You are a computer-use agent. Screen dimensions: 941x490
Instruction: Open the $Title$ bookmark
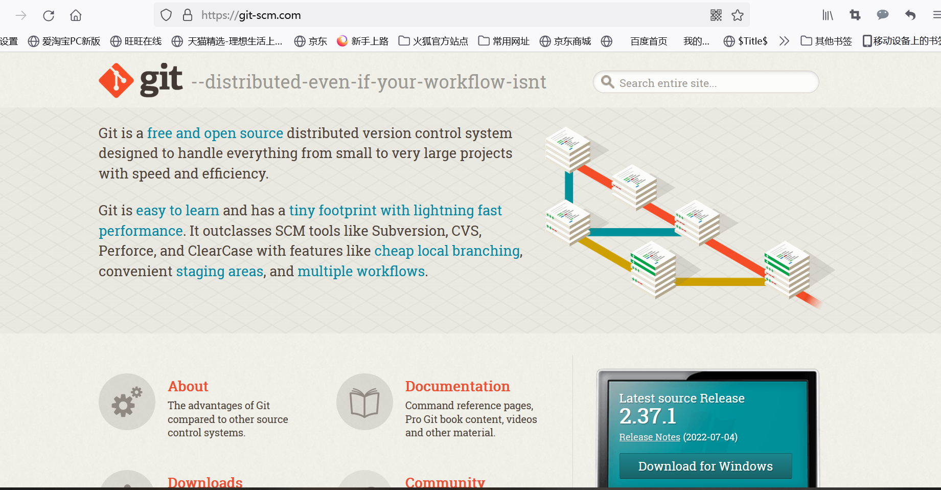[x=746, y=41]
